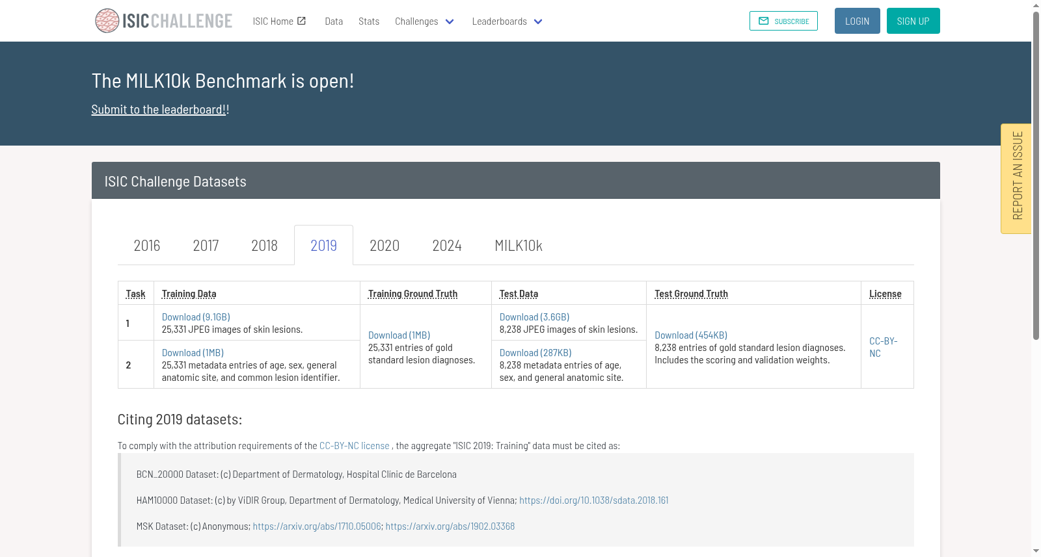The image size is (1041, 557).
Task: Switch to the 2024 tab
Action: 447,245
